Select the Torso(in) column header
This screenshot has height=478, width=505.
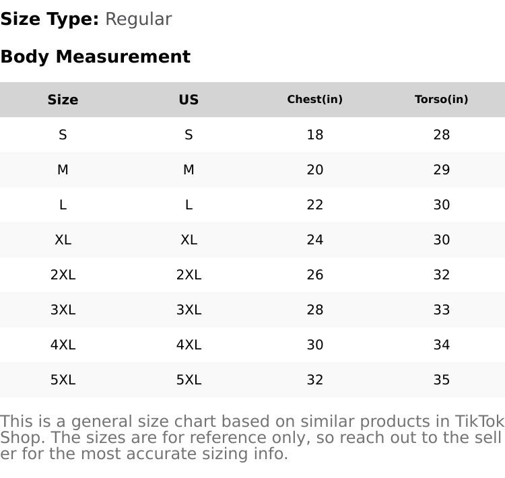[441, 100]
